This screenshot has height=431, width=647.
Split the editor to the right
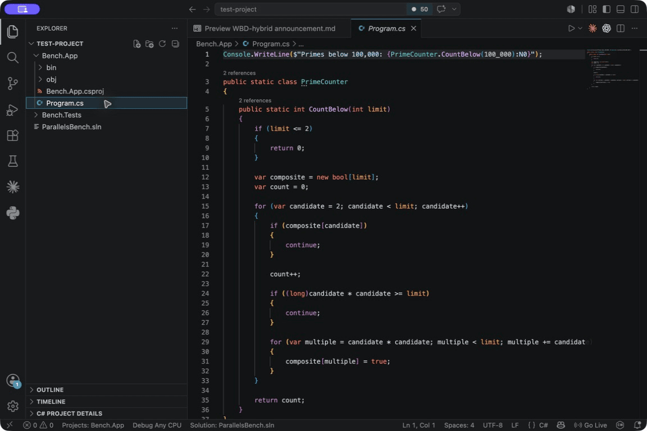tap(620, 29)
